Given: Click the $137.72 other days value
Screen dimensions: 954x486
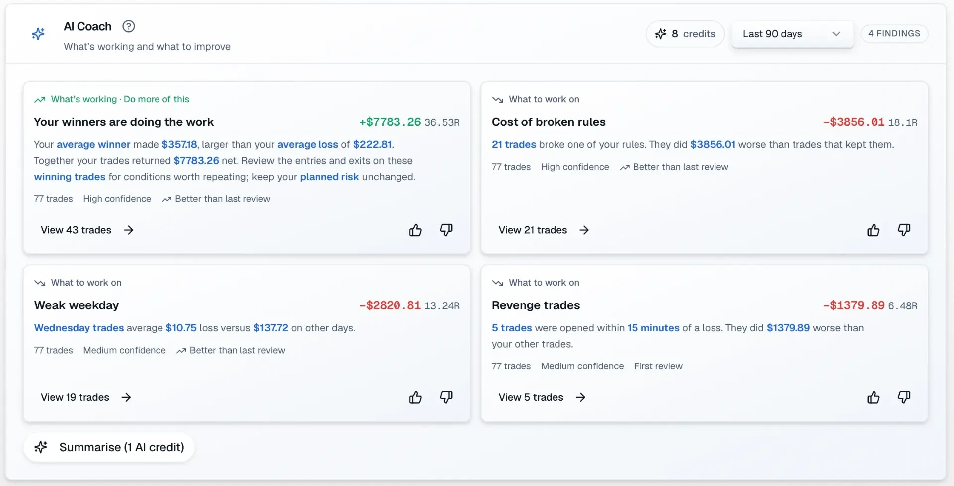Looking at the screenshot, I should pyautogui.click(x=271, y=328).
